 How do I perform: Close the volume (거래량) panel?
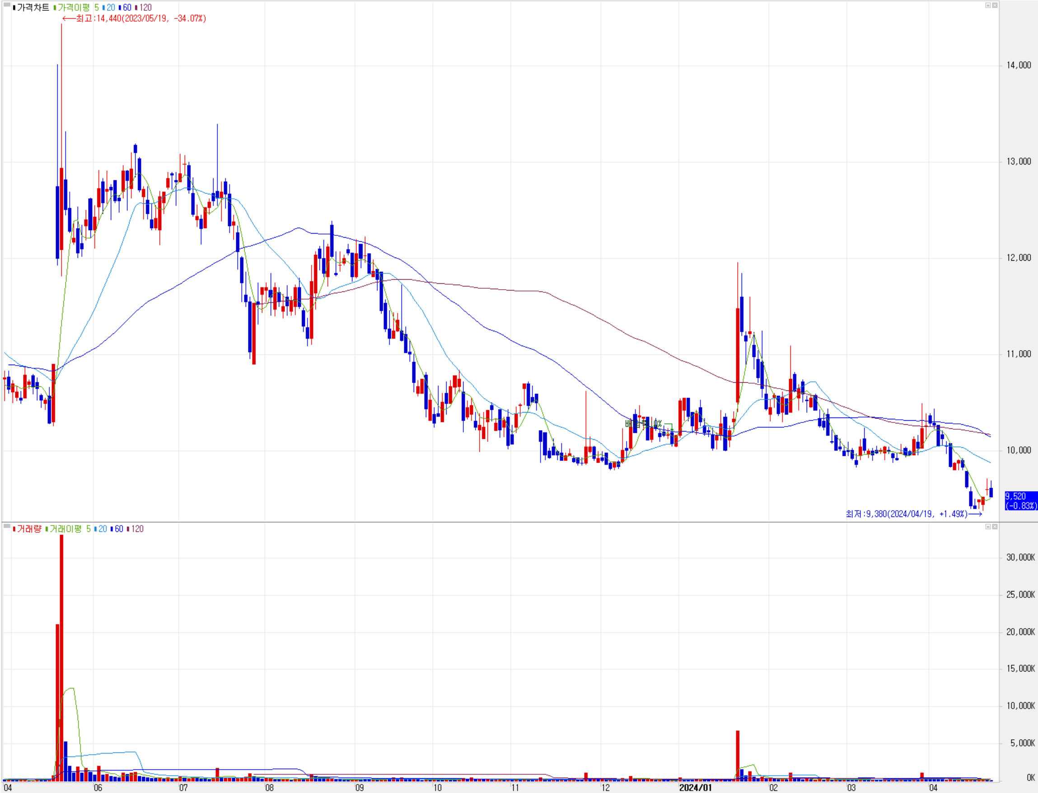(x=995, y=526)
